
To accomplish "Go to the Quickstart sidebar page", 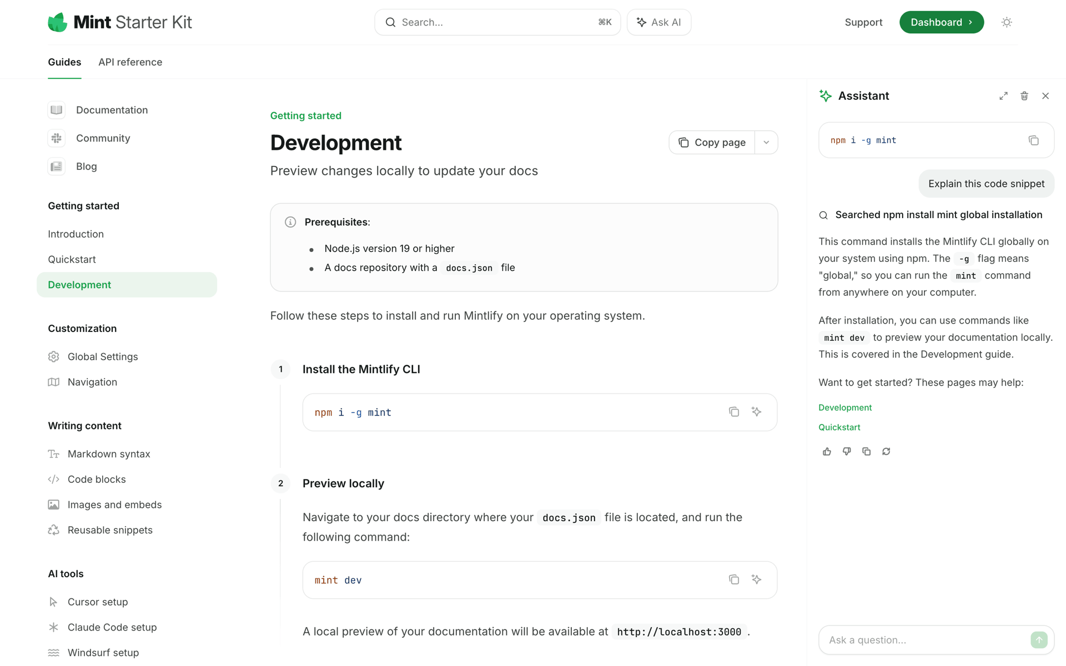I will coord(72,259).
